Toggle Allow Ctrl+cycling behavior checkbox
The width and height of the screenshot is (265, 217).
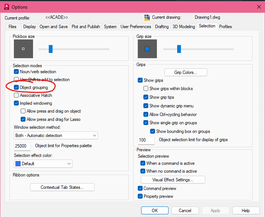pos(146,115)
